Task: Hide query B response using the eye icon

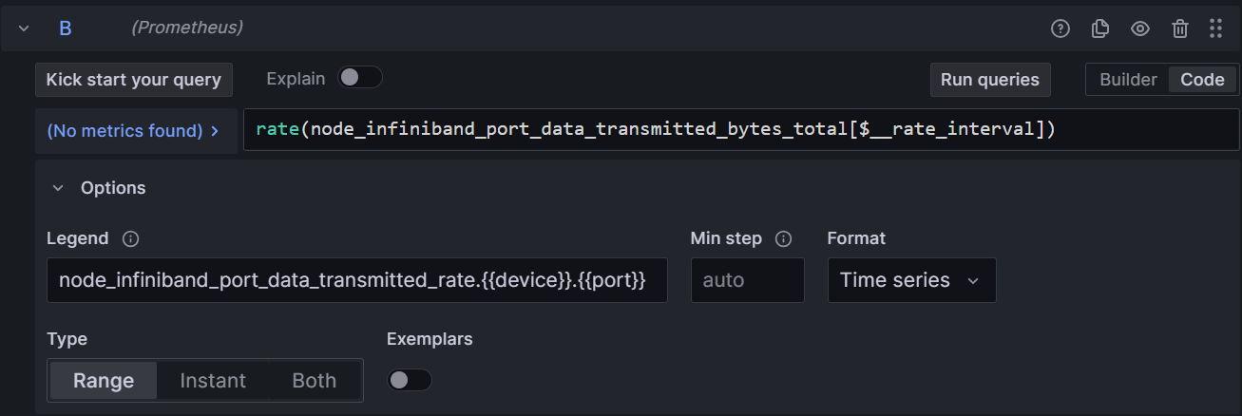Action: point(1140,28)
